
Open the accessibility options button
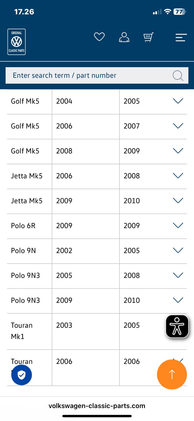point(177,326)
